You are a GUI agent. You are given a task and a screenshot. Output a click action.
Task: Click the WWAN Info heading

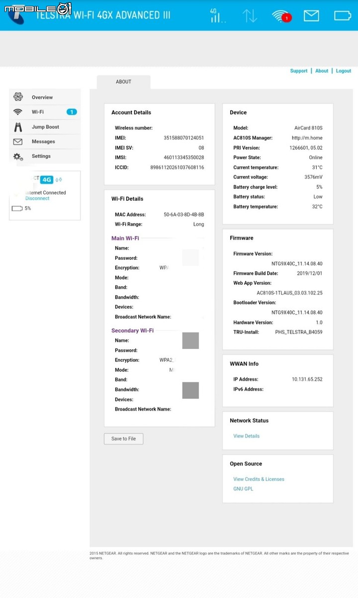244,364
